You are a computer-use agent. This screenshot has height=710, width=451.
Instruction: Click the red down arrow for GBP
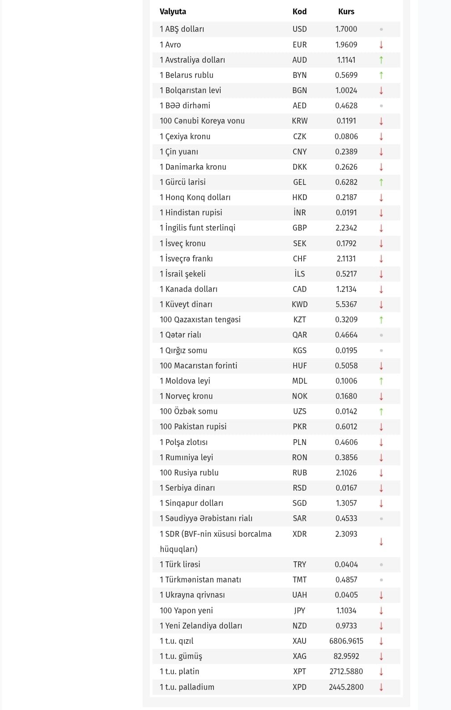point(381,228)
